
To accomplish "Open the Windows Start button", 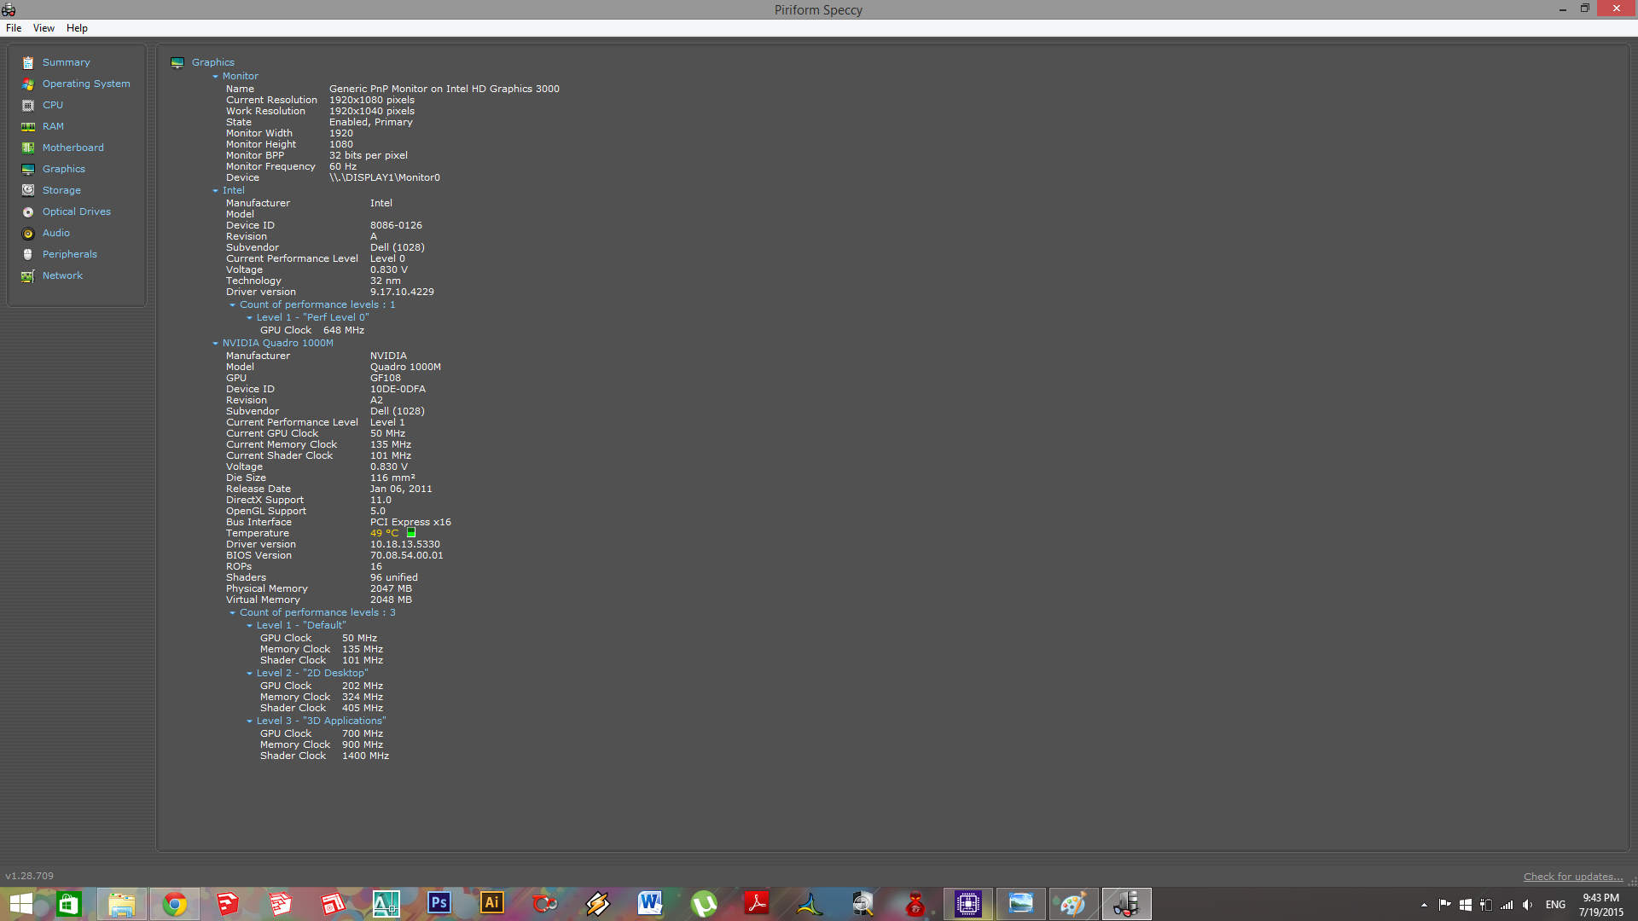I will 20,904.
